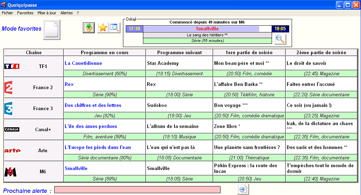Image resolution: width=361 pixels, height=195 pixels.
Task: Click the (23:25) Magazine cell
Action: click(x=321, y=116)
